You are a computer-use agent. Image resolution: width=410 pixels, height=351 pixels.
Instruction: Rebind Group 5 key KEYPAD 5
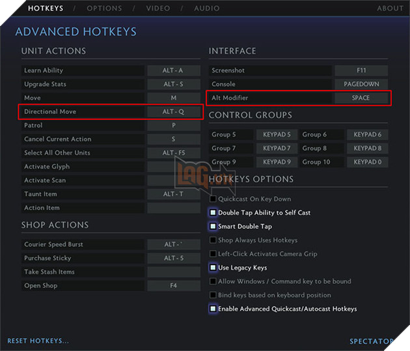tap(277, 134)
